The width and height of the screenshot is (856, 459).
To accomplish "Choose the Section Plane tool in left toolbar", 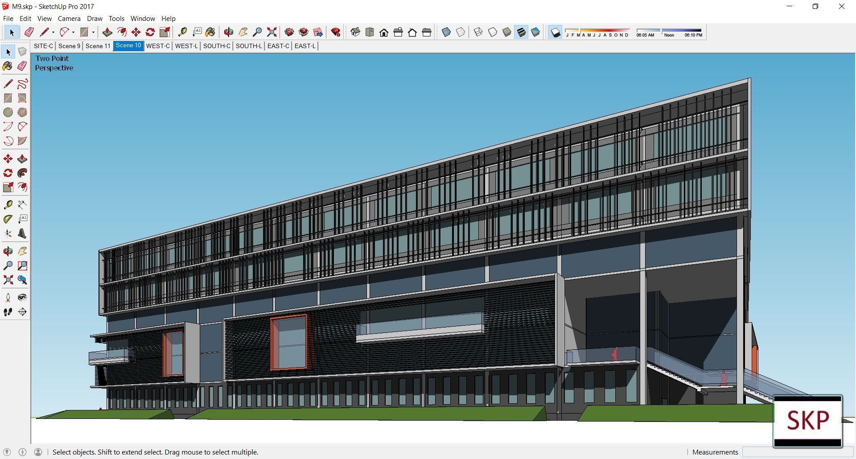I will [x=22, y=312].
